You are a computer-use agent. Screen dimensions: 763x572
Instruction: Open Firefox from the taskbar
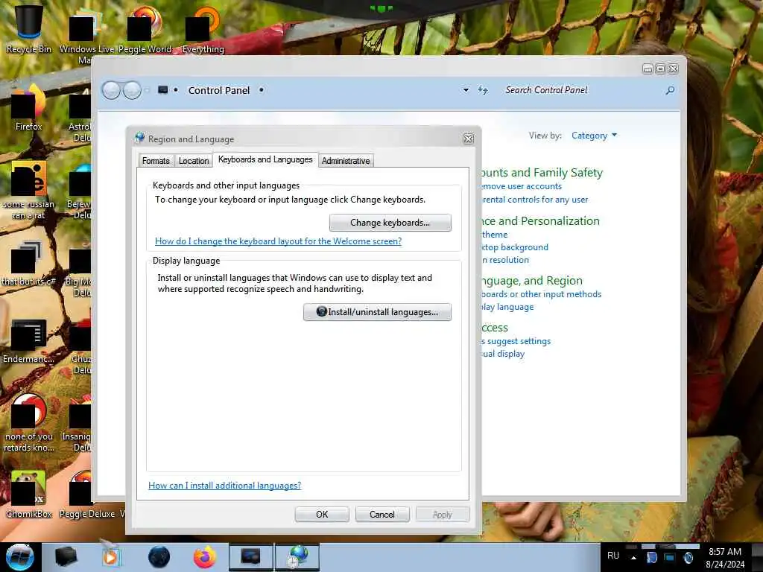204,557
